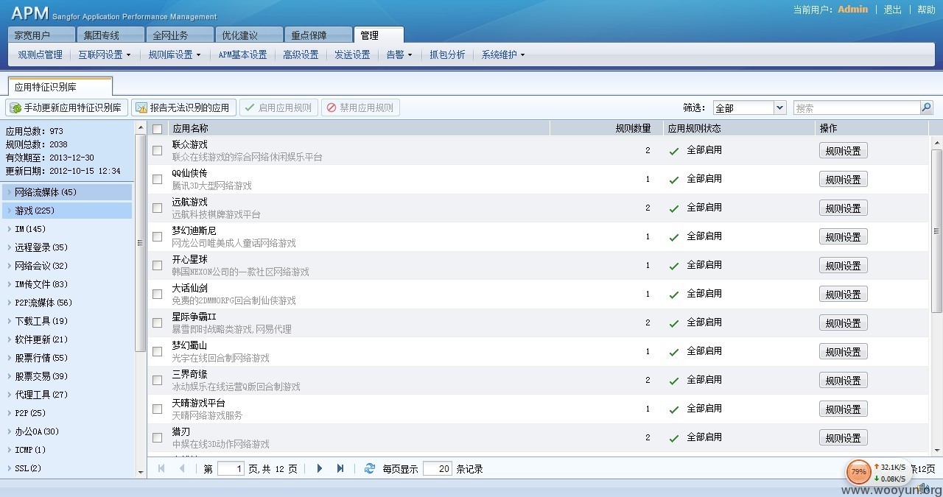Screen dimensions: 943x497
Task: Click the category panel scrollbar thumb
Action: [x=141, y=242]
